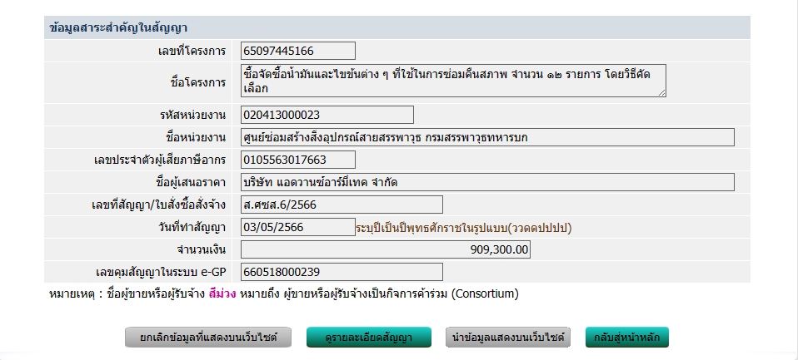This screenshot has height=360, width=798.
Task: Click into the ชื่อหน่วยงาน field
Action: pyautogui.click(x=486, y=137)
